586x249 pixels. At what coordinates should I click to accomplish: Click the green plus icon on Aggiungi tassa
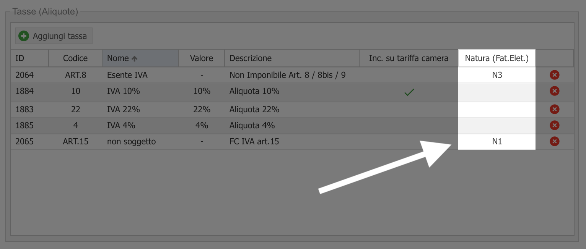click(24, 36)
